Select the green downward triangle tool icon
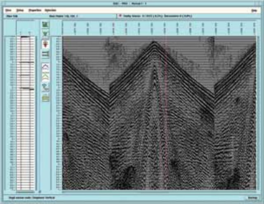 pyautogui.click(x=45, y=34)
